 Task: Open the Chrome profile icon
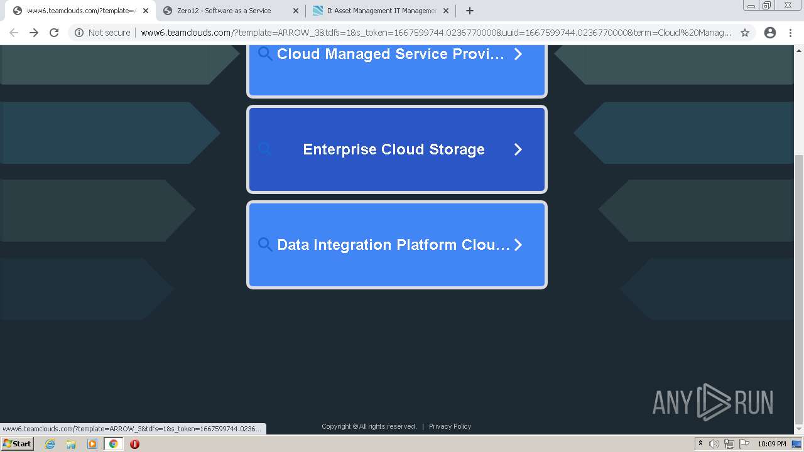769,33
